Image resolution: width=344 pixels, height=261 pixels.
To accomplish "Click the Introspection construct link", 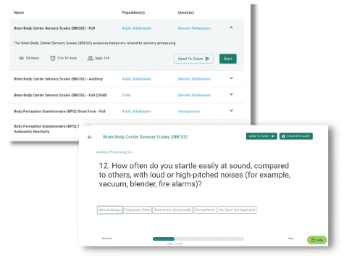I will [189, 112].
